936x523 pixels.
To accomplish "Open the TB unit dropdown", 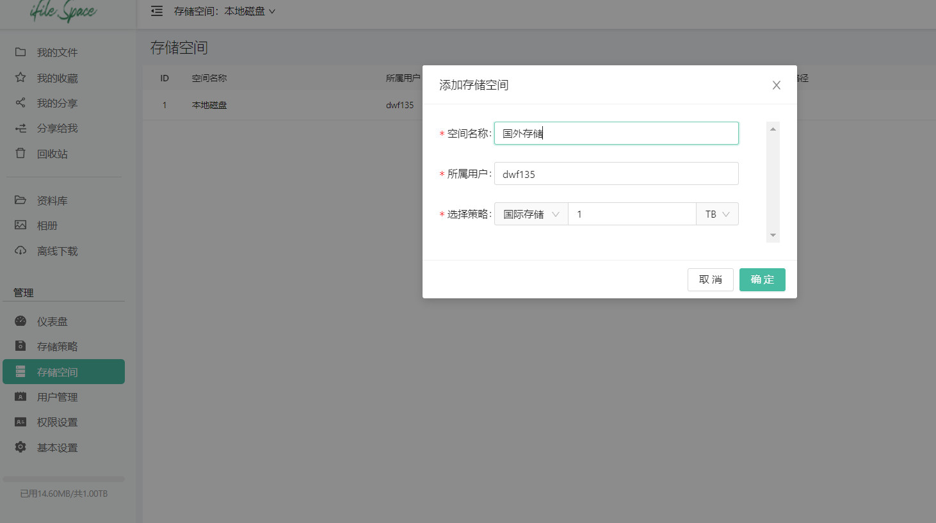I will tap(717, 214).
